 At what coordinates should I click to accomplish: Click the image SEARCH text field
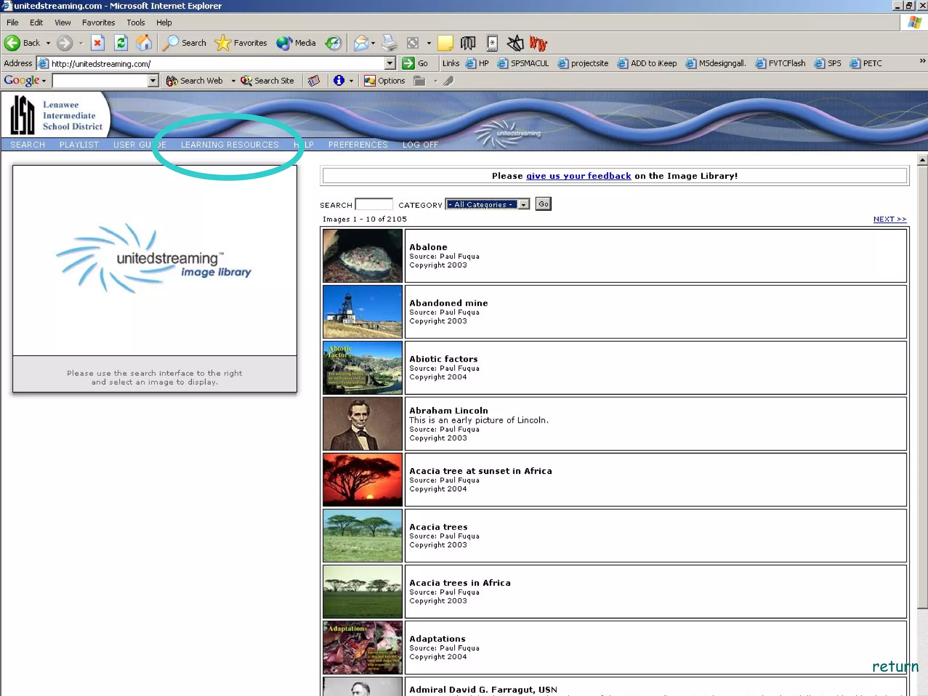coord(373,204)
